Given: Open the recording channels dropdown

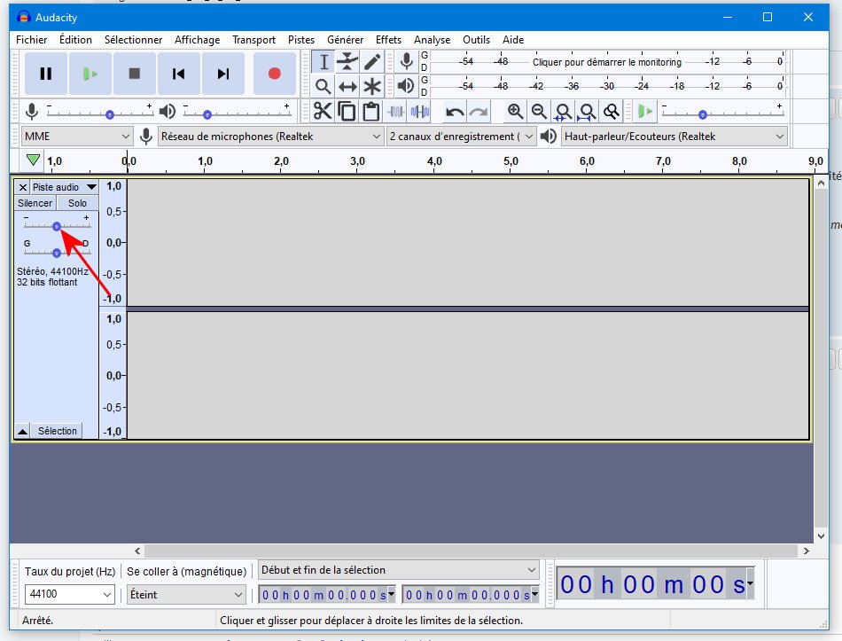Looking at the screenshot, I should click(461, 137).
